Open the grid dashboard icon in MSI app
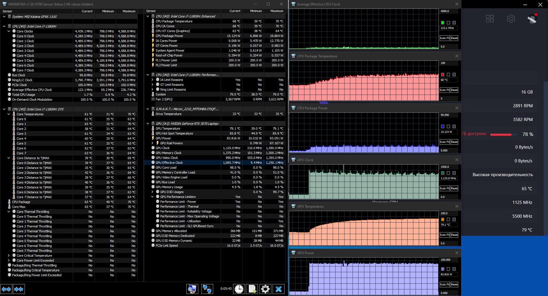 pyautogui.click(x=490, y=19)
